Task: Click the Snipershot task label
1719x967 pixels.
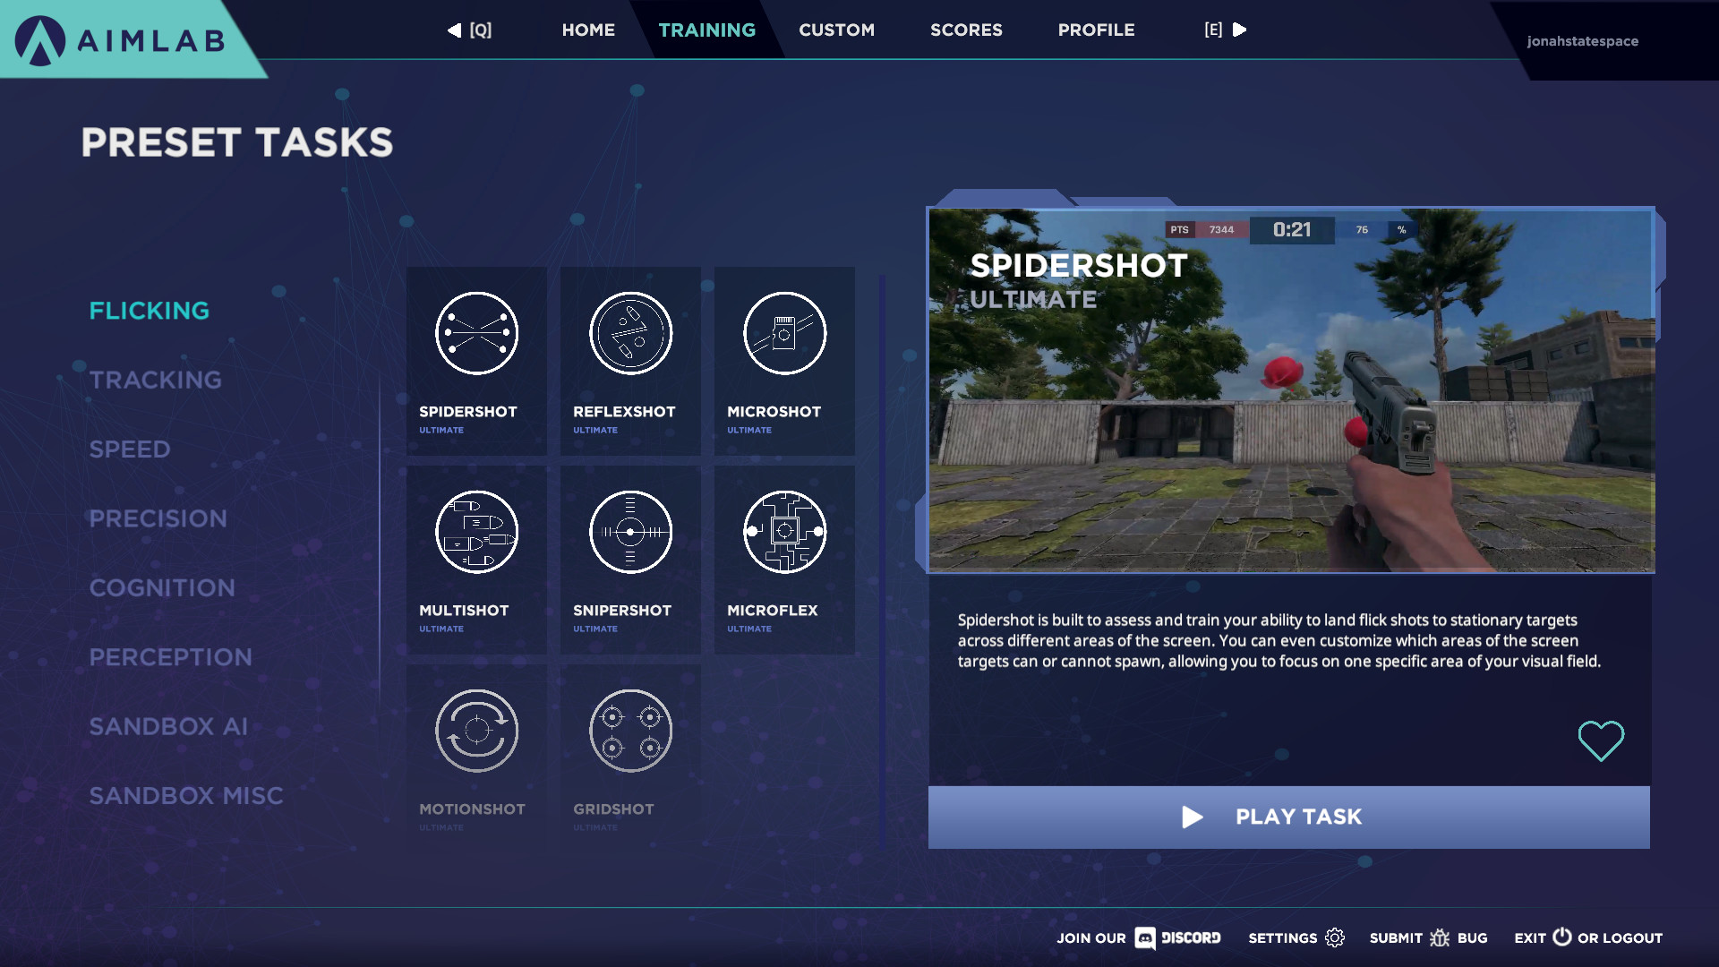Action: coord(622,611)
